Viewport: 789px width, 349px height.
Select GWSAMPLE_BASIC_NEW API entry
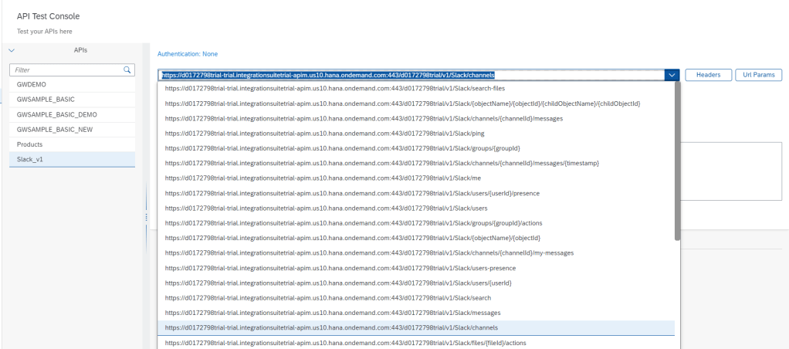click(x=71, y=130)
